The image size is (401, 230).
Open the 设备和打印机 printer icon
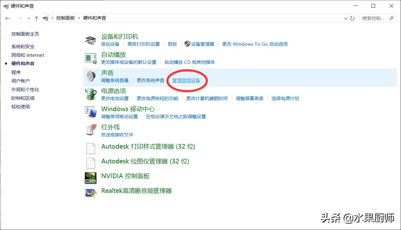[x=90, y=40]
